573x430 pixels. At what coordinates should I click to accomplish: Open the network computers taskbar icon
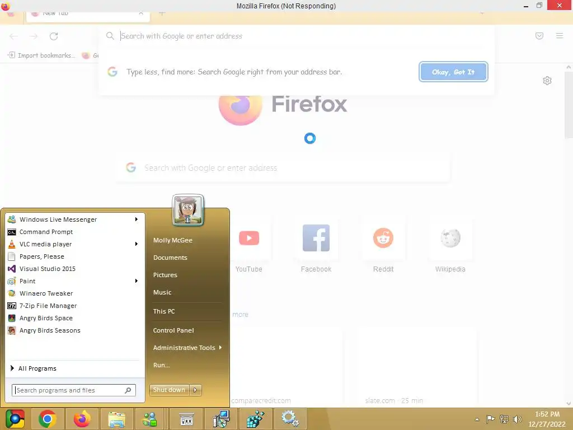(x=222, y=419)
